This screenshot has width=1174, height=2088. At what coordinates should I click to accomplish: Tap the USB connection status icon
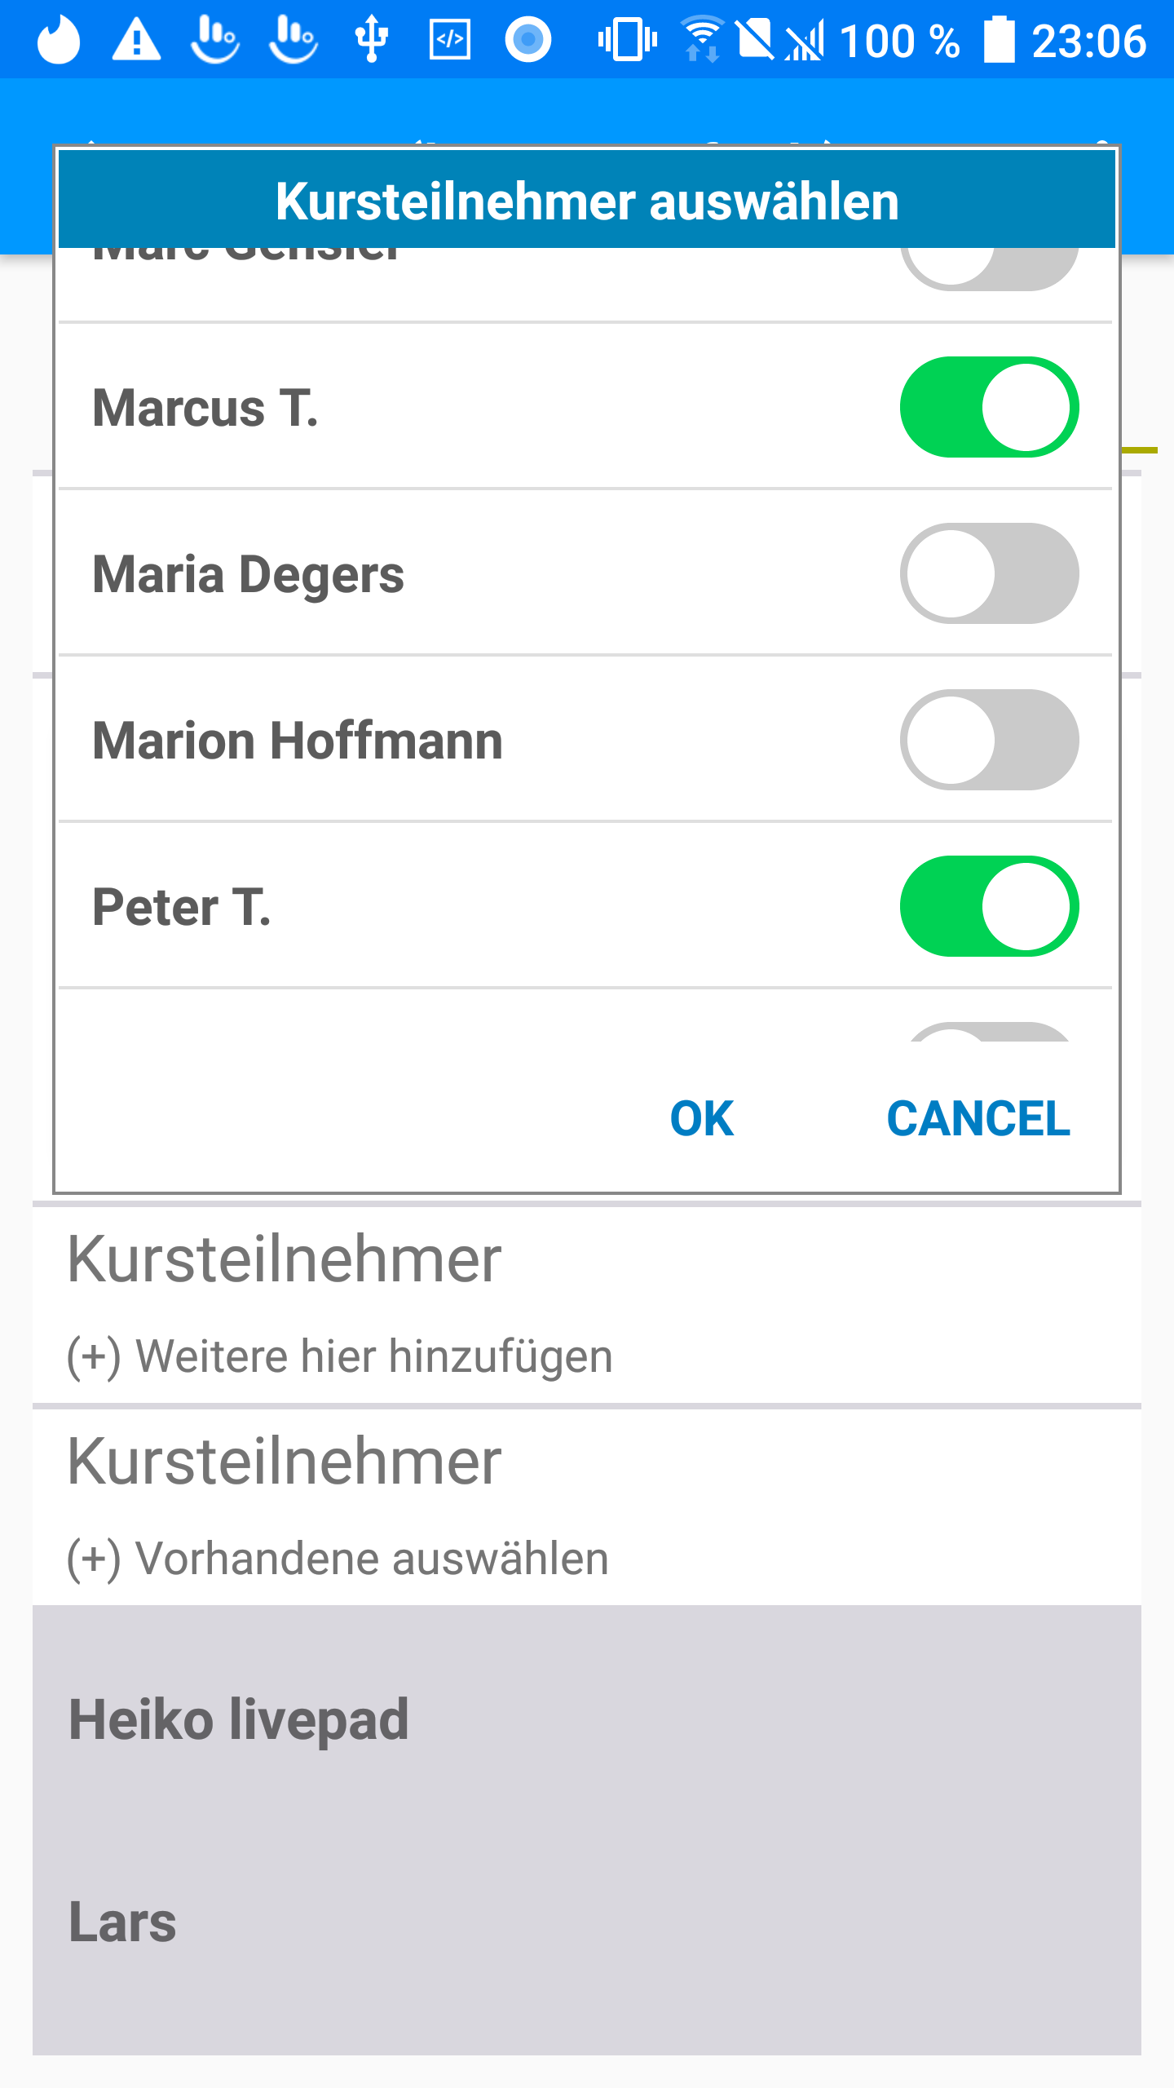pos(371,39)
